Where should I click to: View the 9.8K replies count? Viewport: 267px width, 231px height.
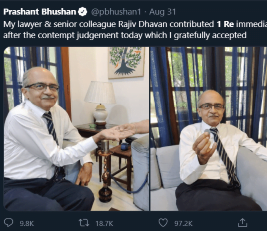tap(27, 223)
